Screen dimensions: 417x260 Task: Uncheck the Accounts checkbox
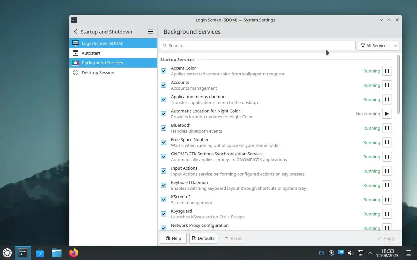(x=164, y=85)
